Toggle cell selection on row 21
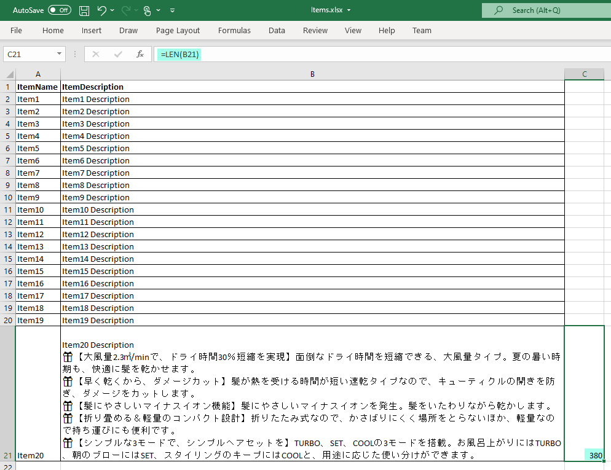Image resolution: width=611 pixels, height=470 pixels. point(7,455)
